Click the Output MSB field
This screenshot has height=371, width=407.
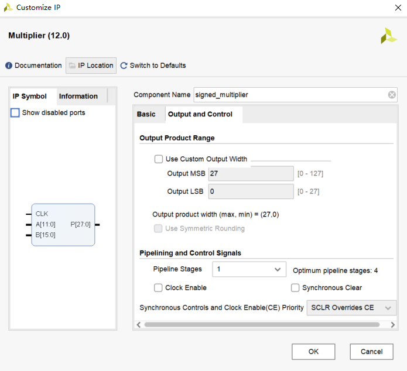click(251, 174)
